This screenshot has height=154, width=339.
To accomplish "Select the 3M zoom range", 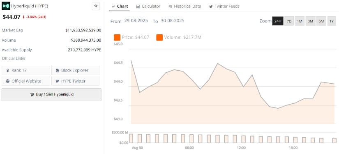I will tap(310, 21).
